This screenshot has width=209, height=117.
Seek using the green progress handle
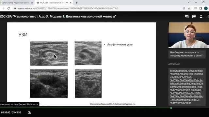pyautogui.click(x=171, y=108)
